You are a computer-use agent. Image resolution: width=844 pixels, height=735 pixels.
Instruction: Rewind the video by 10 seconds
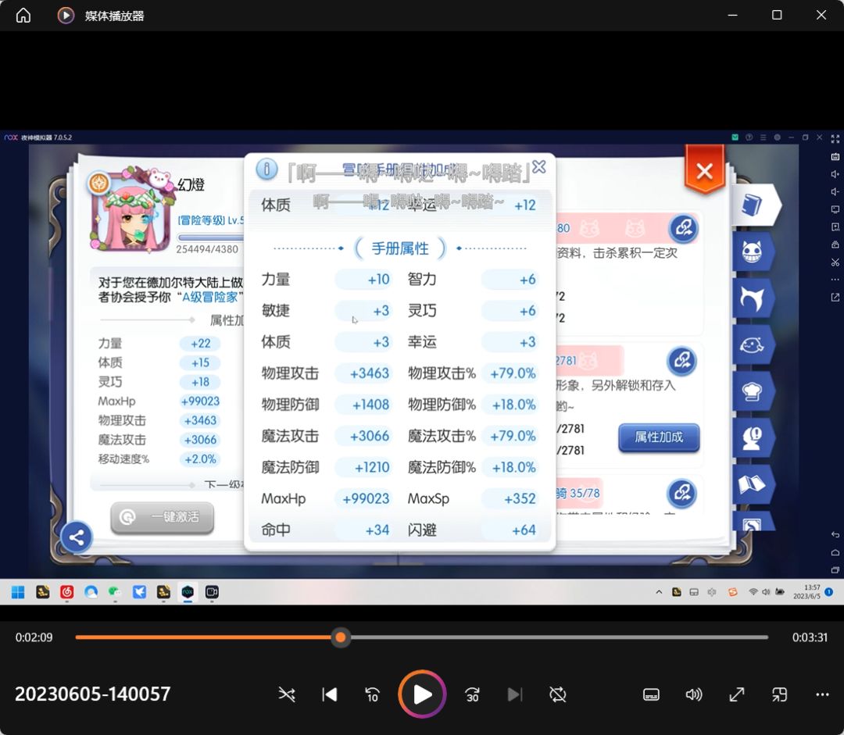click(x=372, y=694)
